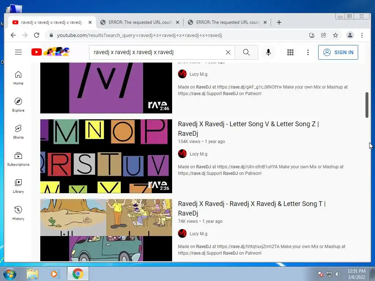
Task: Open YouTube settings three-dot menu
Action: coord(308,52)
